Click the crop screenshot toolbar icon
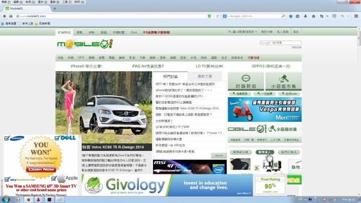 coord(321,16)
